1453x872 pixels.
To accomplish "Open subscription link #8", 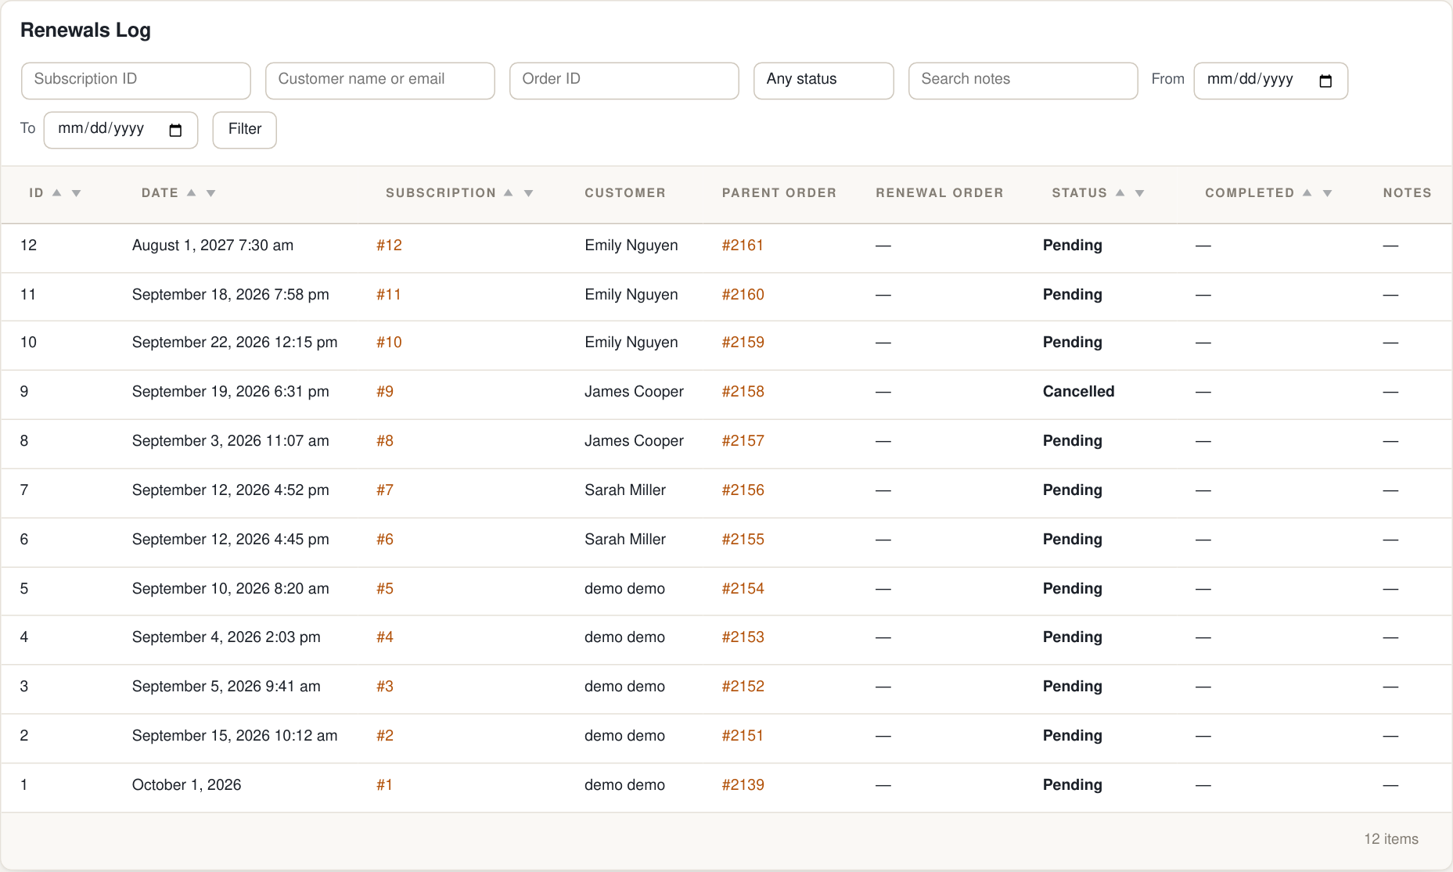I will tap(385, 441).
